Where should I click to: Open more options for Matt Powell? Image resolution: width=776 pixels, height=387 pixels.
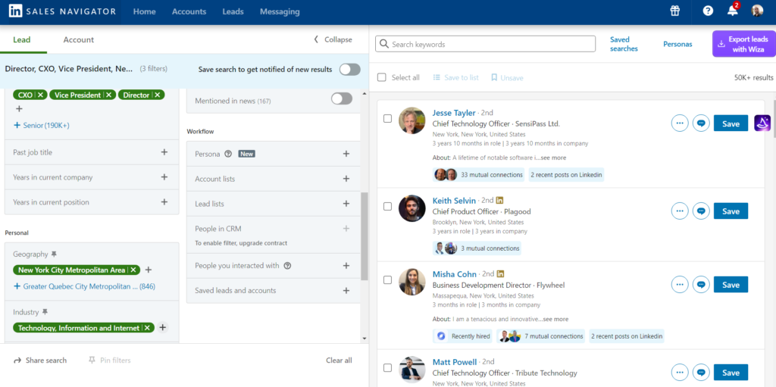[x=680, y=372]
